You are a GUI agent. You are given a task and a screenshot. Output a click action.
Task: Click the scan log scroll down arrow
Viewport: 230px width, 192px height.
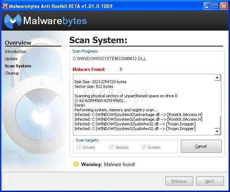(217, 131)
